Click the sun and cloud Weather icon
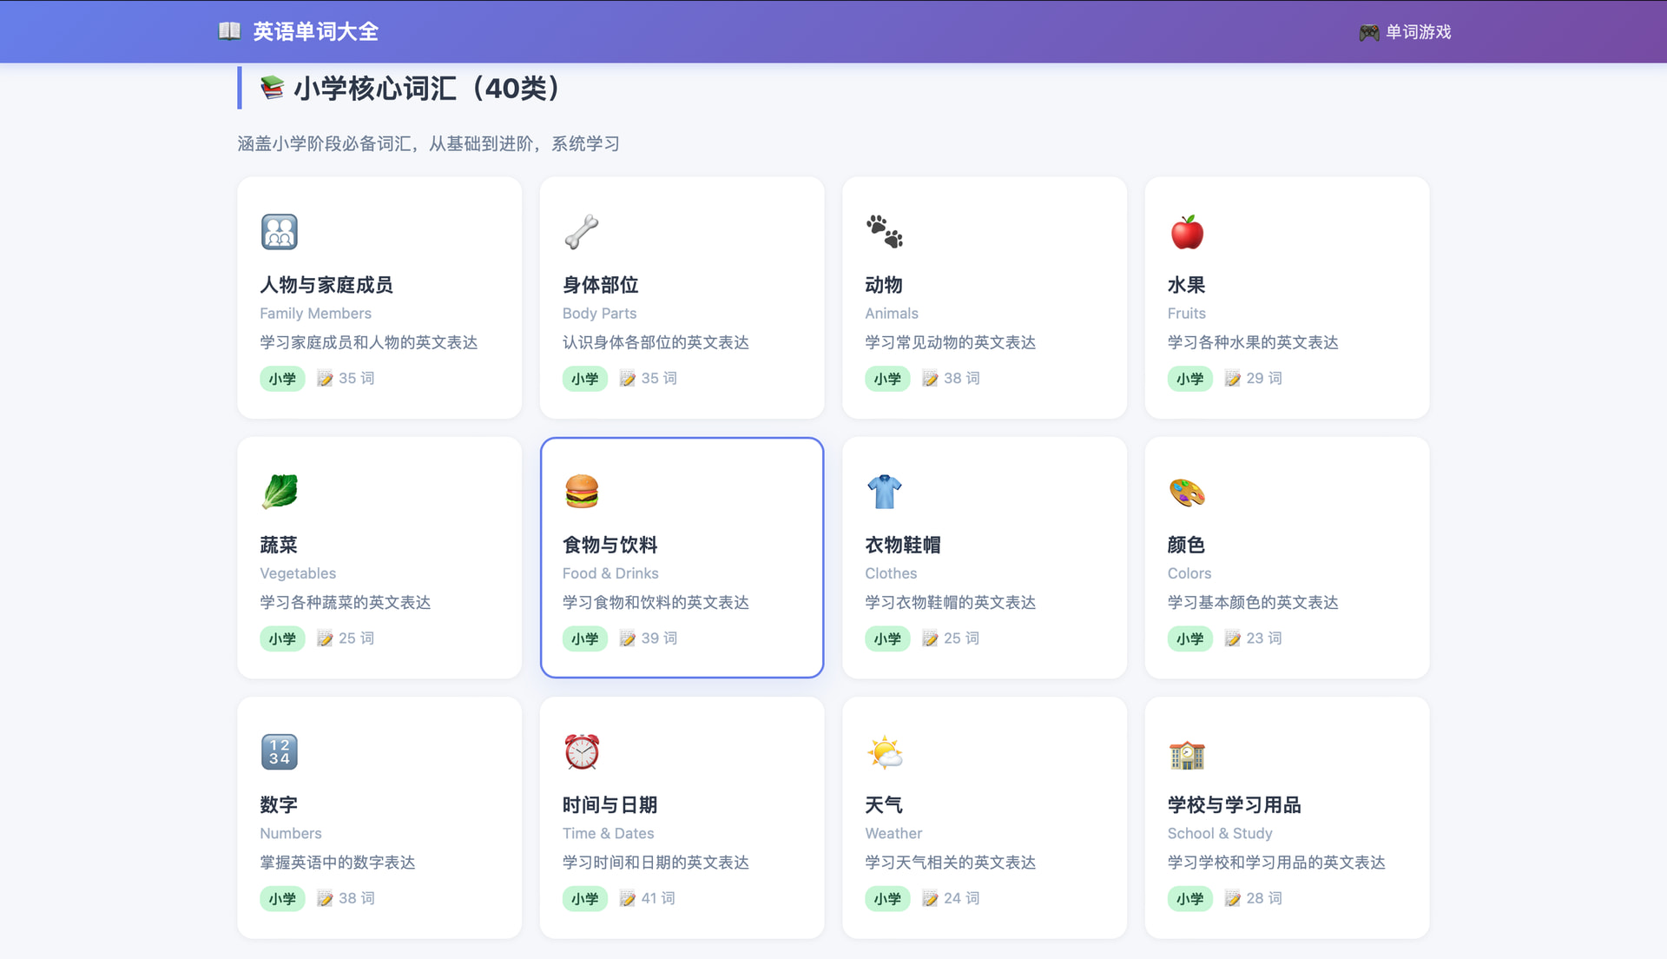 pos(884,751)
